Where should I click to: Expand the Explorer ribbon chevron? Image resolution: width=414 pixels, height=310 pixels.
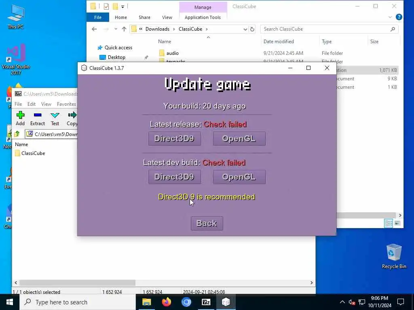(390, 17)
